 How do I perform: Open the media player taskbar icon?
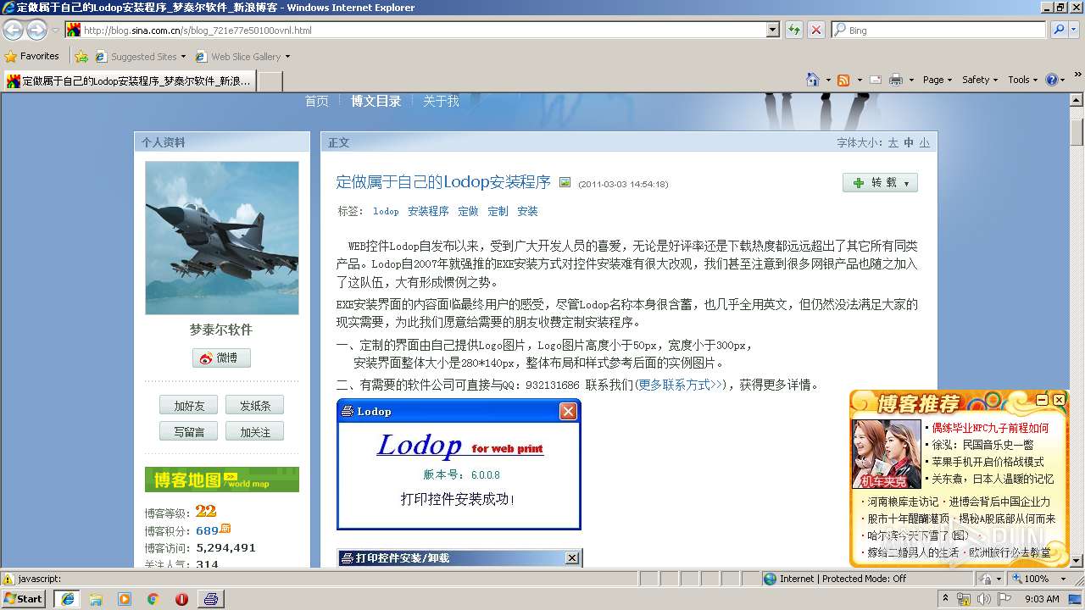coord(125,599)
